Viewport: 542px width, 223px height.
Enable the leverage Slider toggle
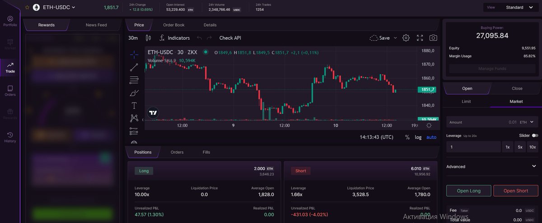[535, 135]
